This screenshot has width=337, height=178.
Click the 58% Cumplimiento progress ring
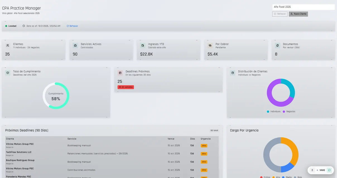pos(56,96)
